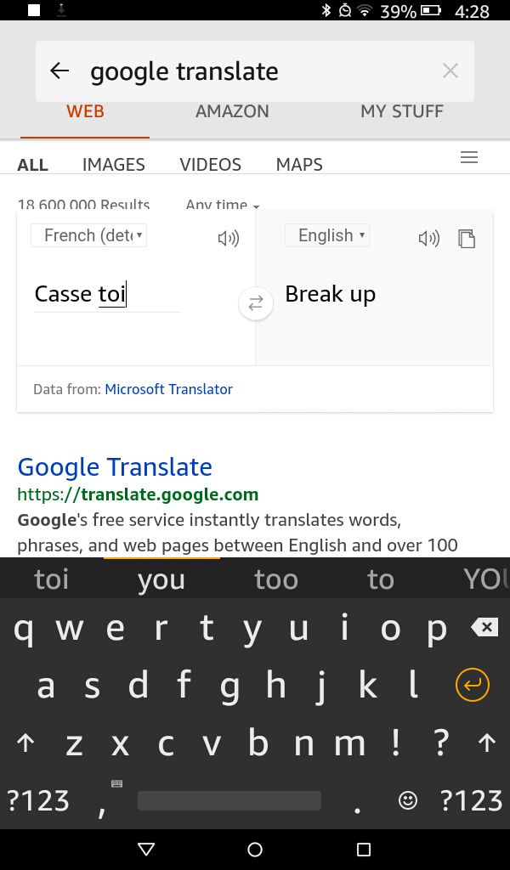Switch to the AMAZON tab
This screenshot has height=870, width=510.
point(232,111)
